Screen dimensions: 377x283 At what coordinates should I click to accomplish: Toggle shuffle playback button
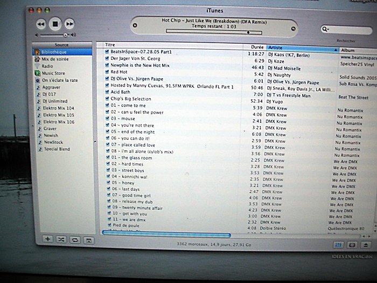pos(61,239)
